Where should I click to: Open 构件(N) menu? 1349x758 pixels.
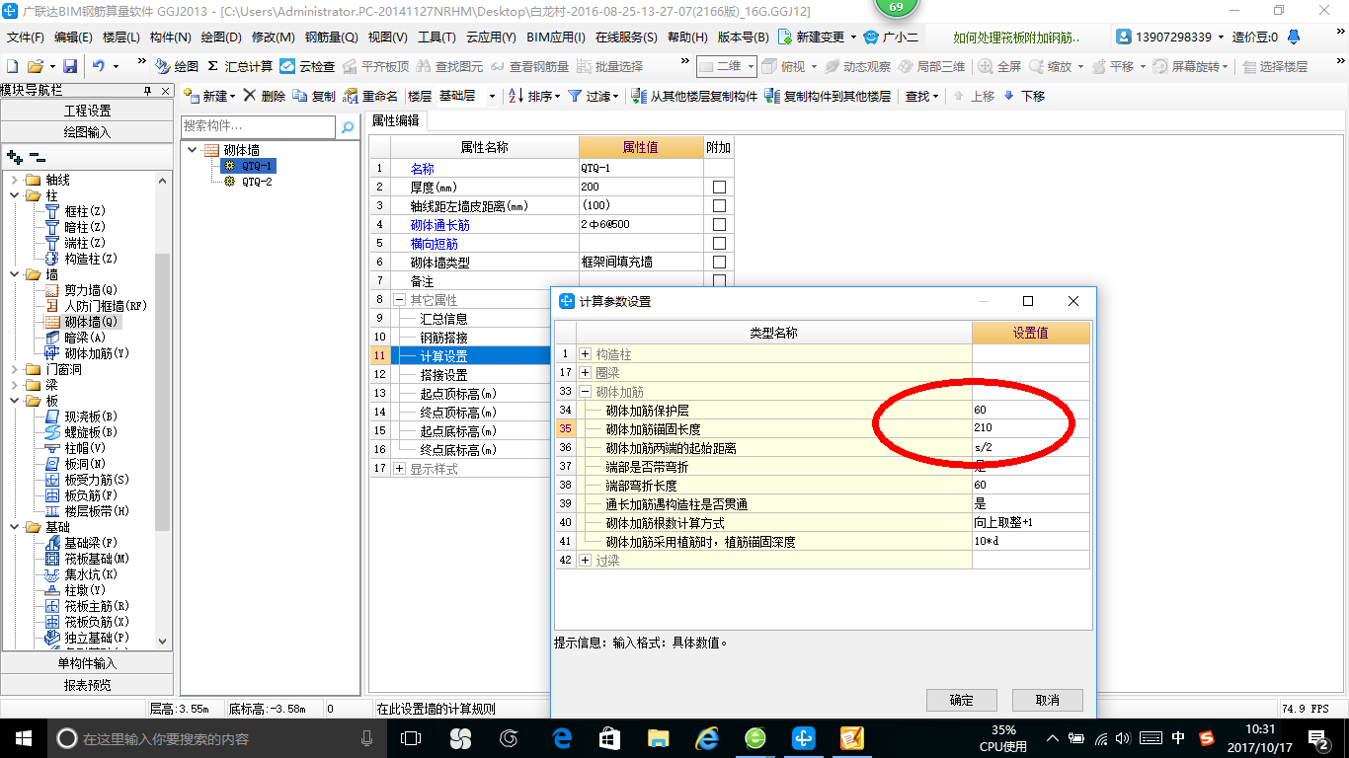[170, 37]
